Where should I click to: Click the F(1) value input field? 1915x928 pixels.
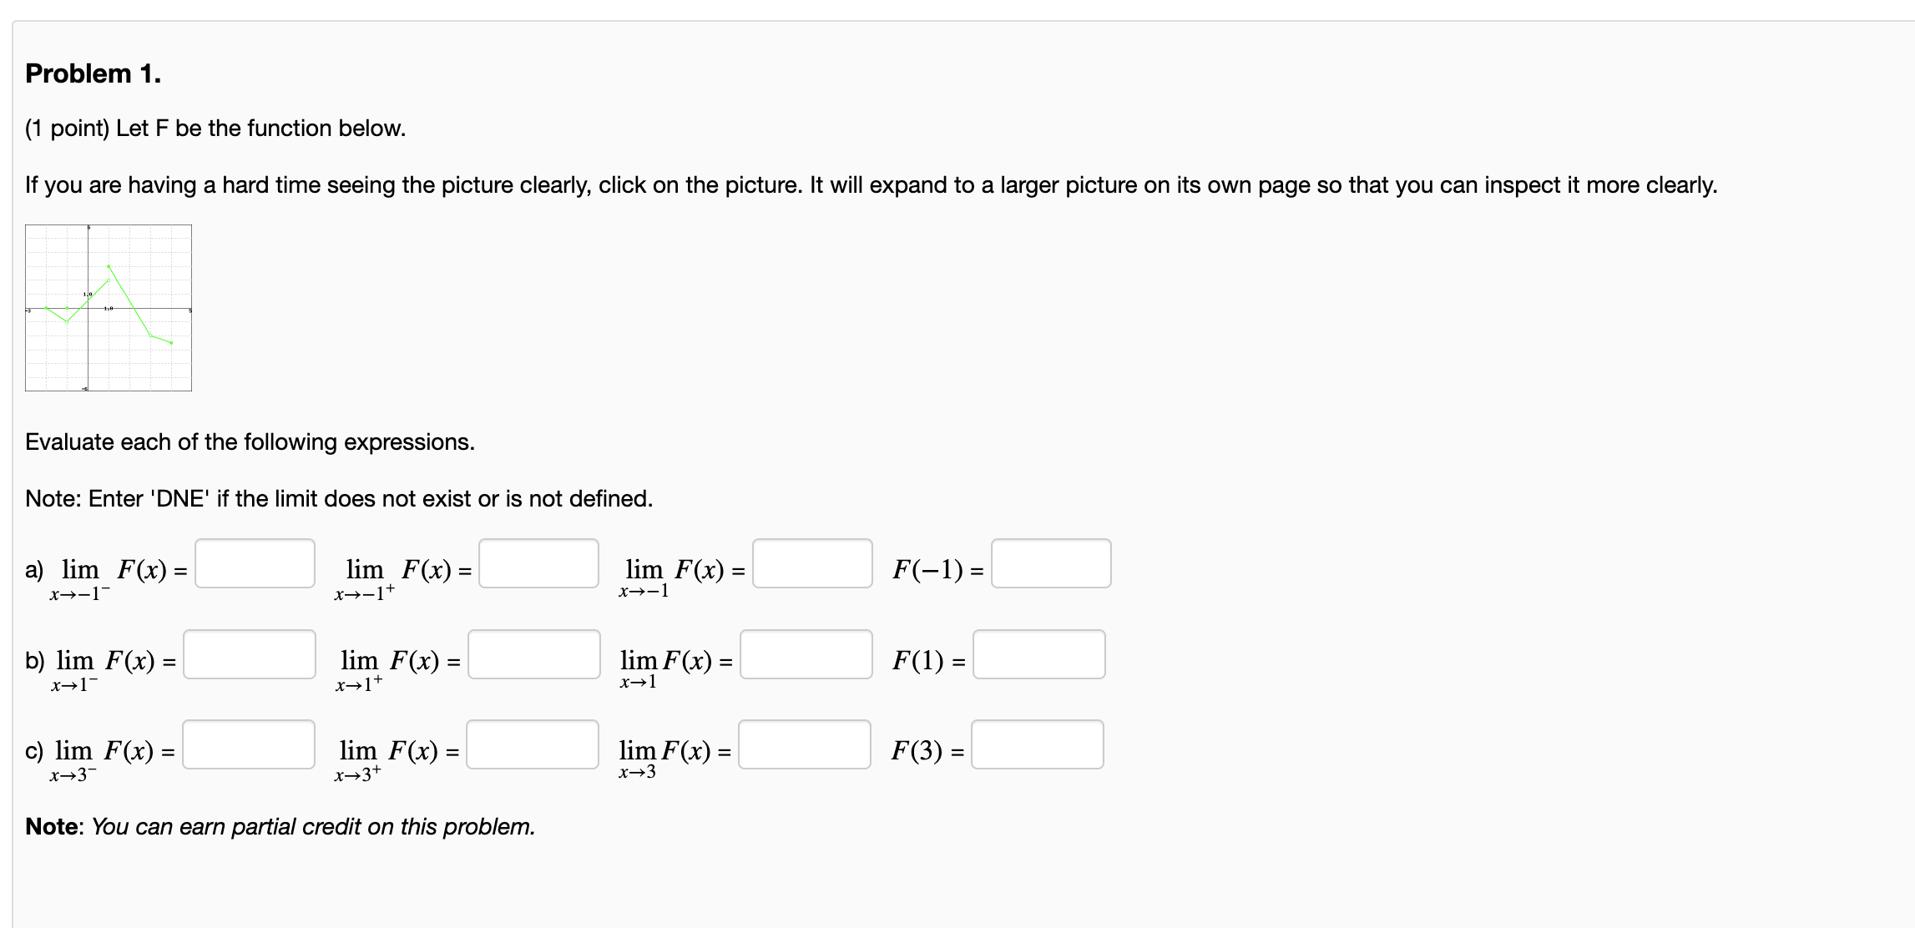pyautogui.click(x=1039, y=654)
